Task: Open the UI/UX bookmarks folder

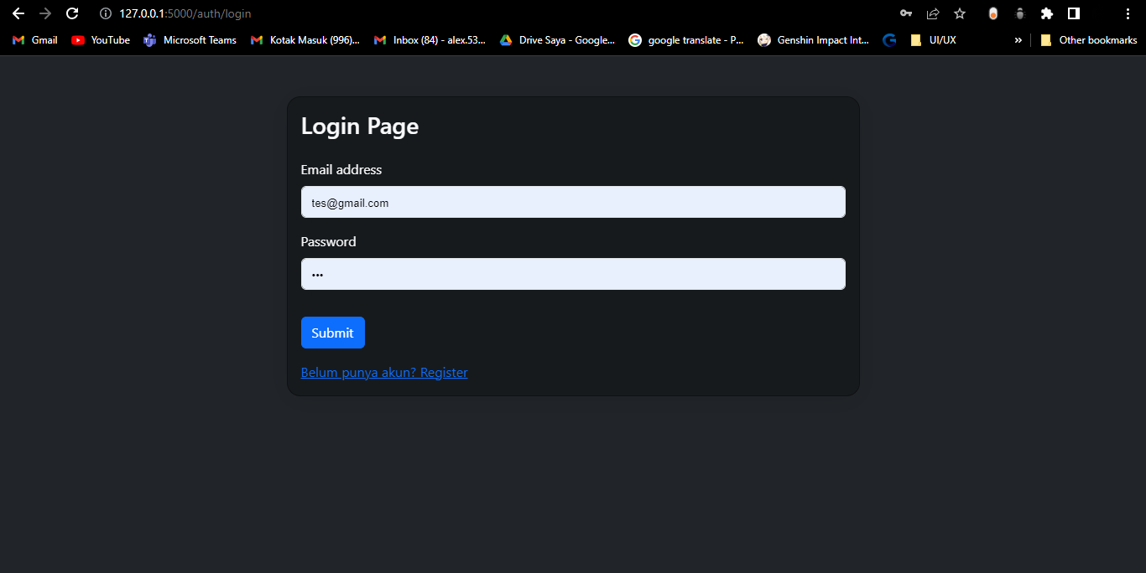Action: 935,39
